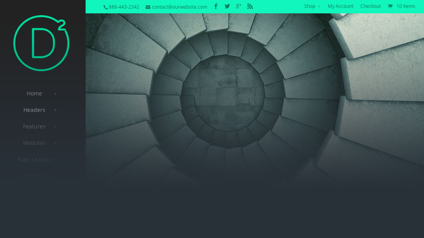Open the Checkout link

pyautogui.click(x=370, y=6)
